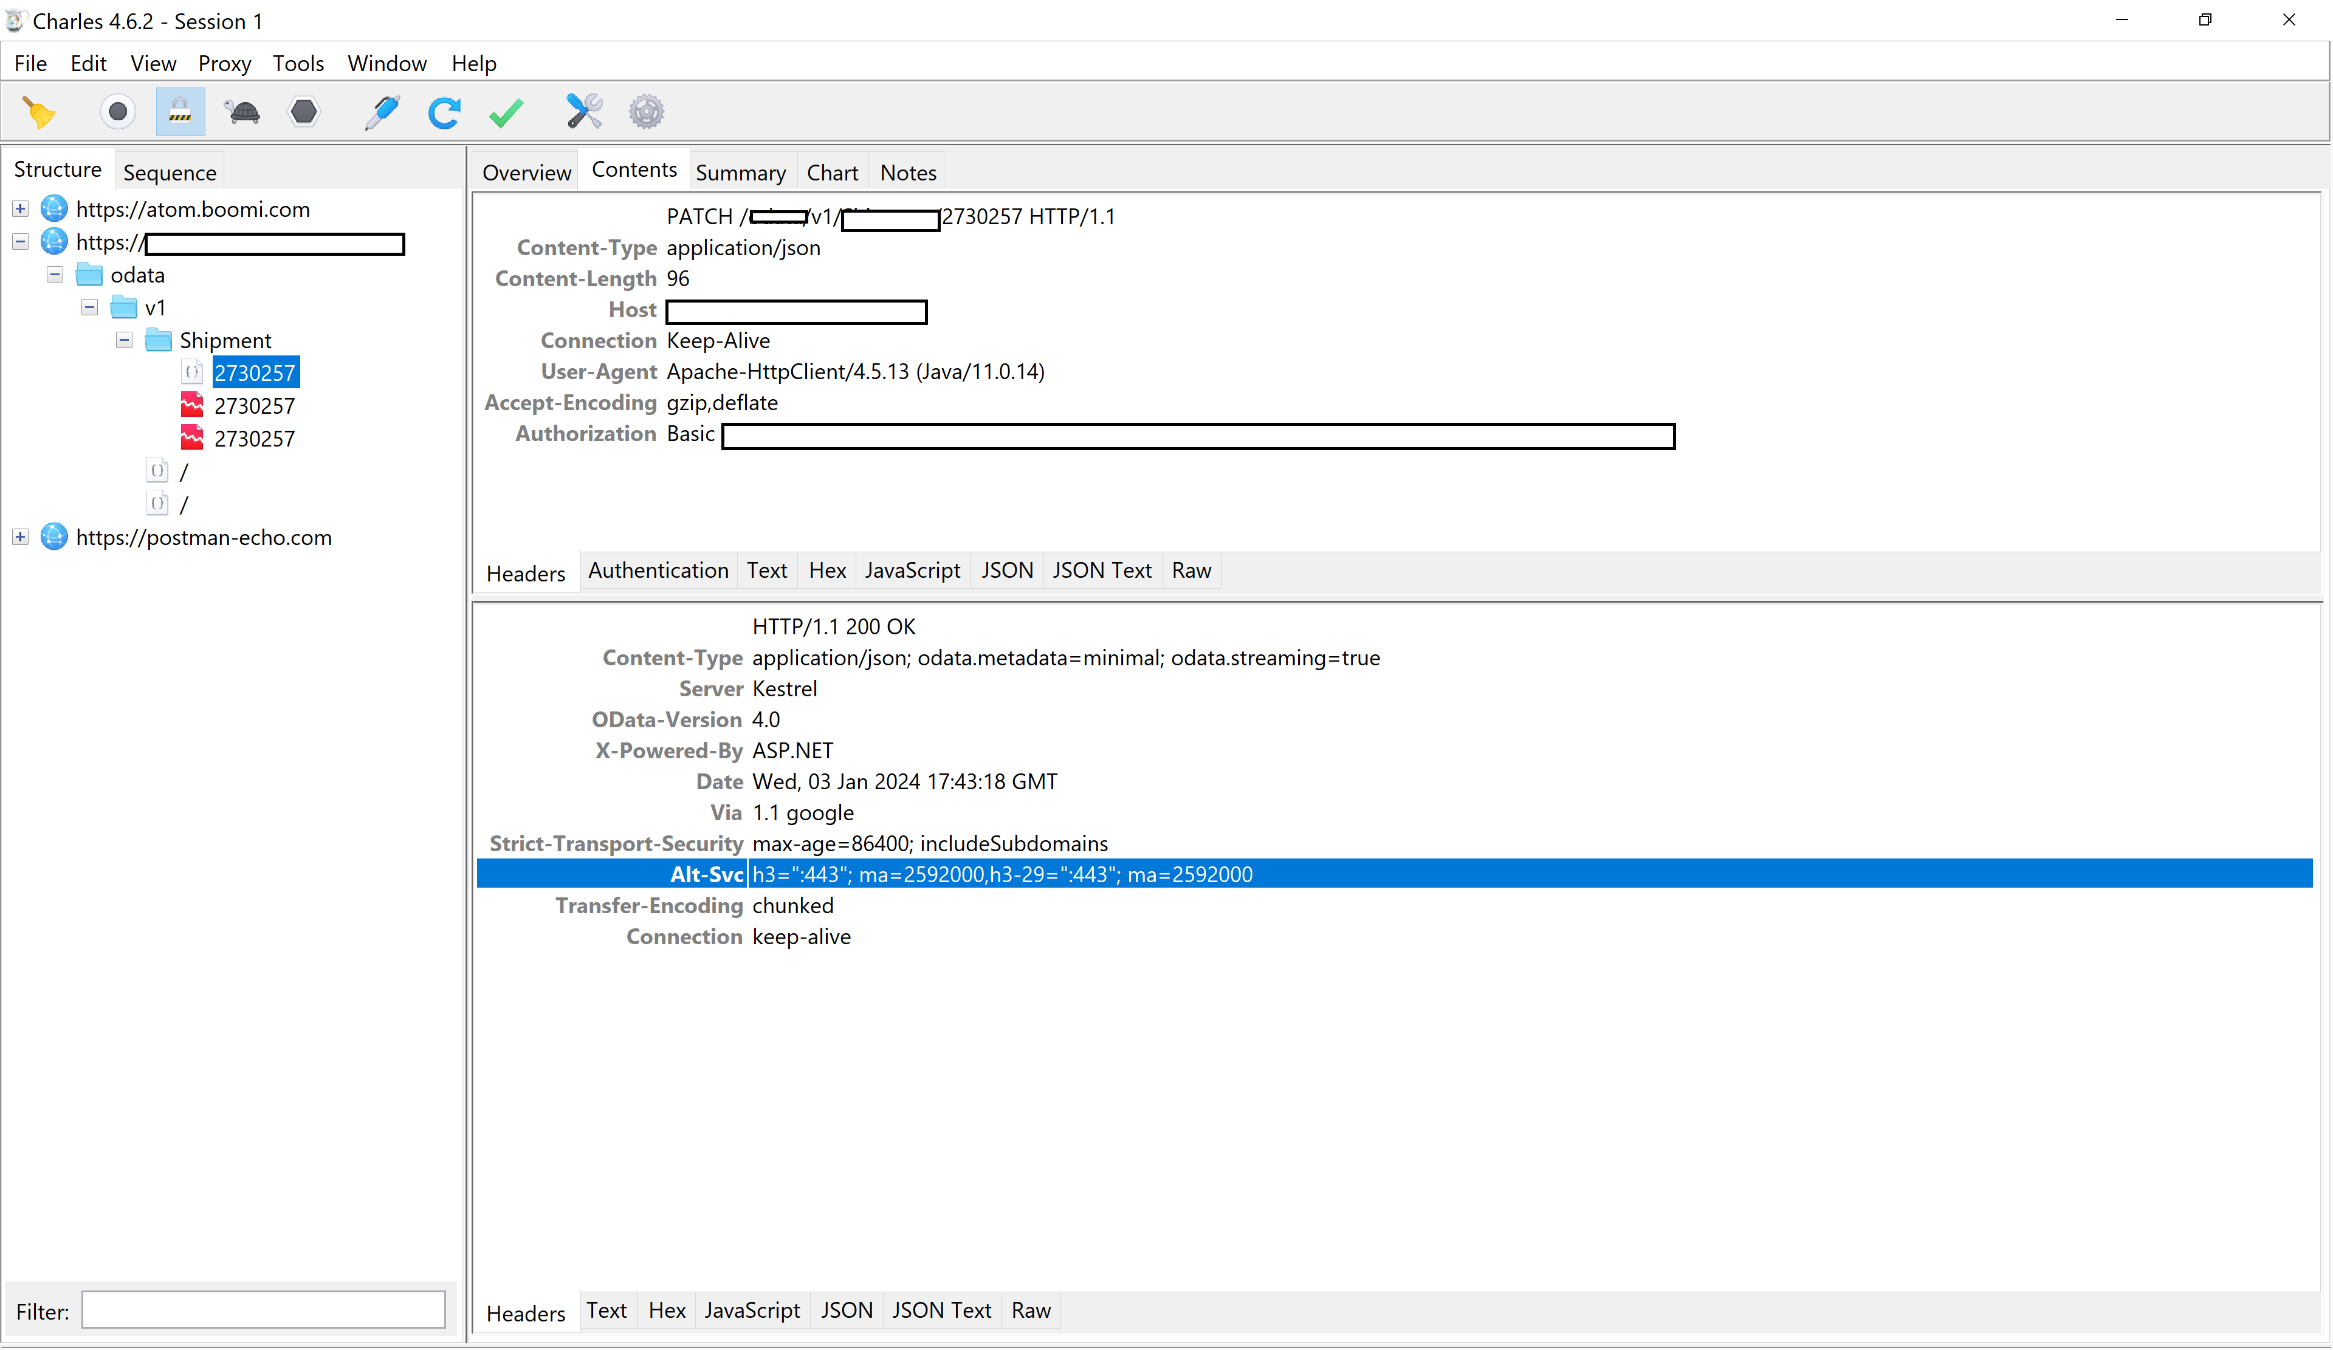This screenshot has height=1350, width=2333.
Task: Click the green checkmark Validate icon
Action: [x=506, y=113]
